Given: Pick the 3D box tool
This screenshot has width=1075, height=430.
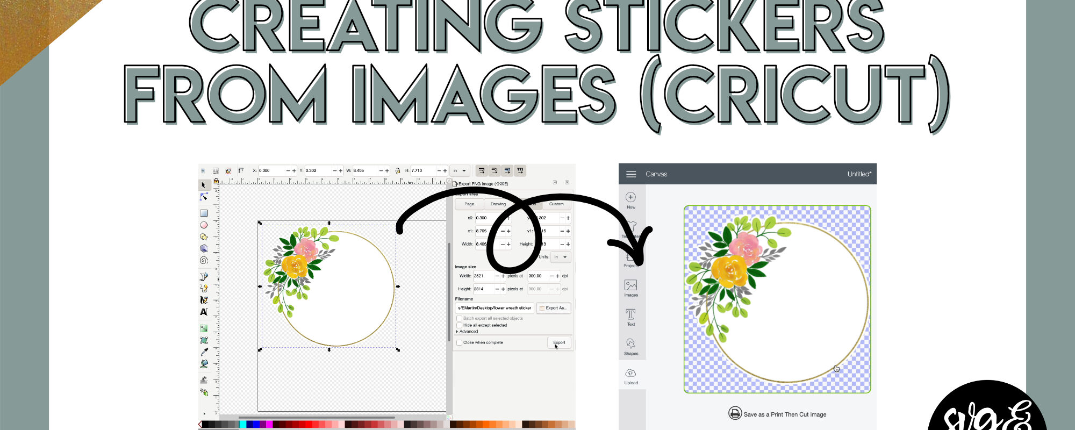Looking at the screenshot, I should click(x=204, y=248).
